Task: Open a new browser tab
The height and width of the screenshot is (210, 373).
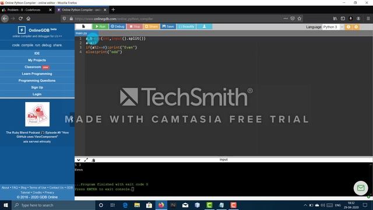Action: click(113, 10)
